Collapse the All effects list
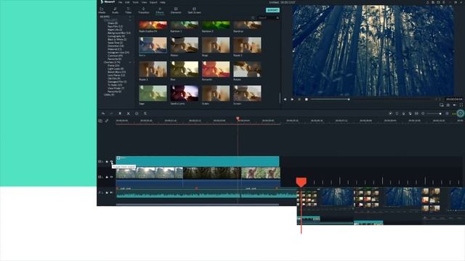The height and width of the screenshot is (261, 465). (130, 17)
